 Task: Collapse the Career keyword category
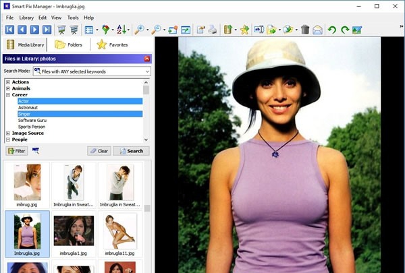coord(8,95)
